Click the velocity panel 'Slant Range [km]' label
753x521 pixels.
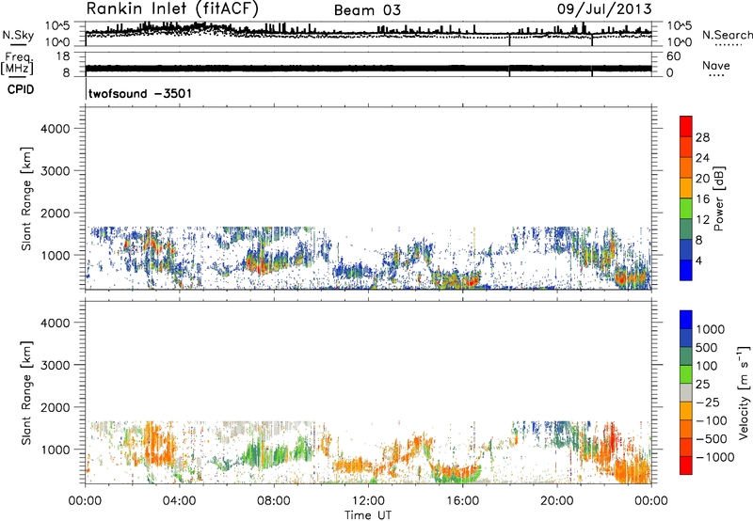pos(26,393)
